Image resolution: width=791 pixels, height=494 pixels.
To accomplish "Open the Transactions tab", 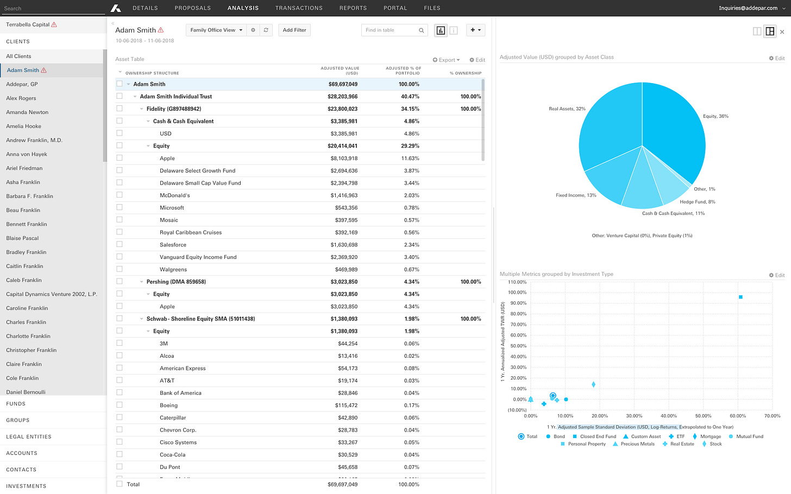I will pyautogui.click(x=299, y=8).
